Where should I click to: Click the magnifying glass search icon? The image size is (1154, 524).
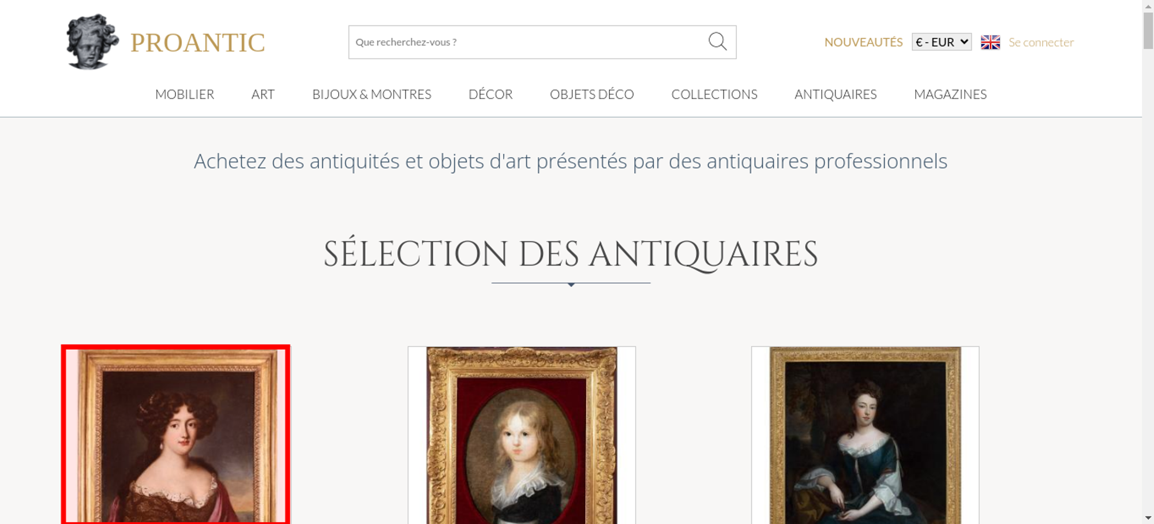(x=717, y=42)
